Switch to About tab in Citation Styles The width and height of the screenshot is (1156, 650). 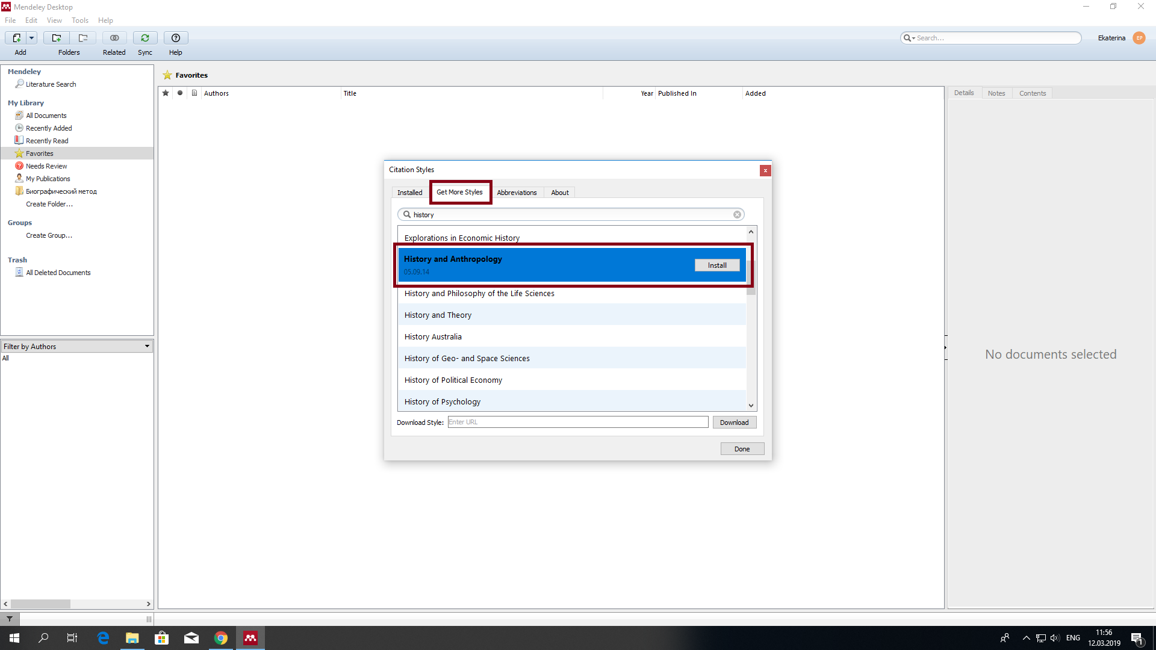pyautogui.click(x=560, y=193)
